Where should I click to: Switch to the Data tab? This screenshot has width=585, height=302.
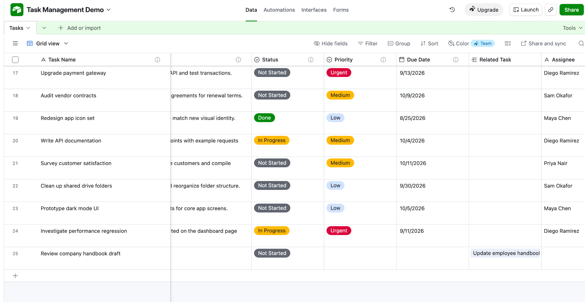(x=251, y=10)
